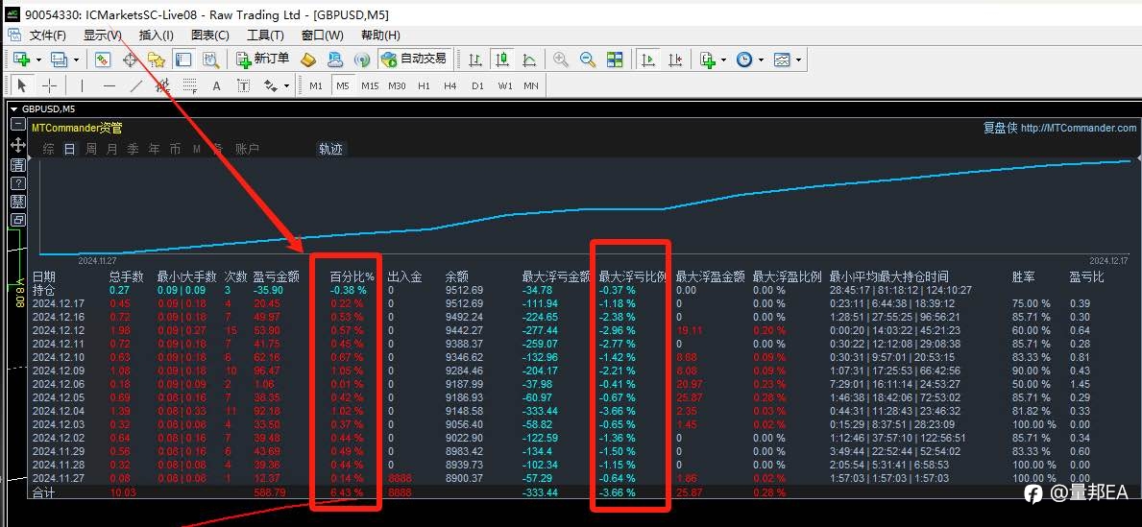Show the Market Watch panel

click(103, 60)
